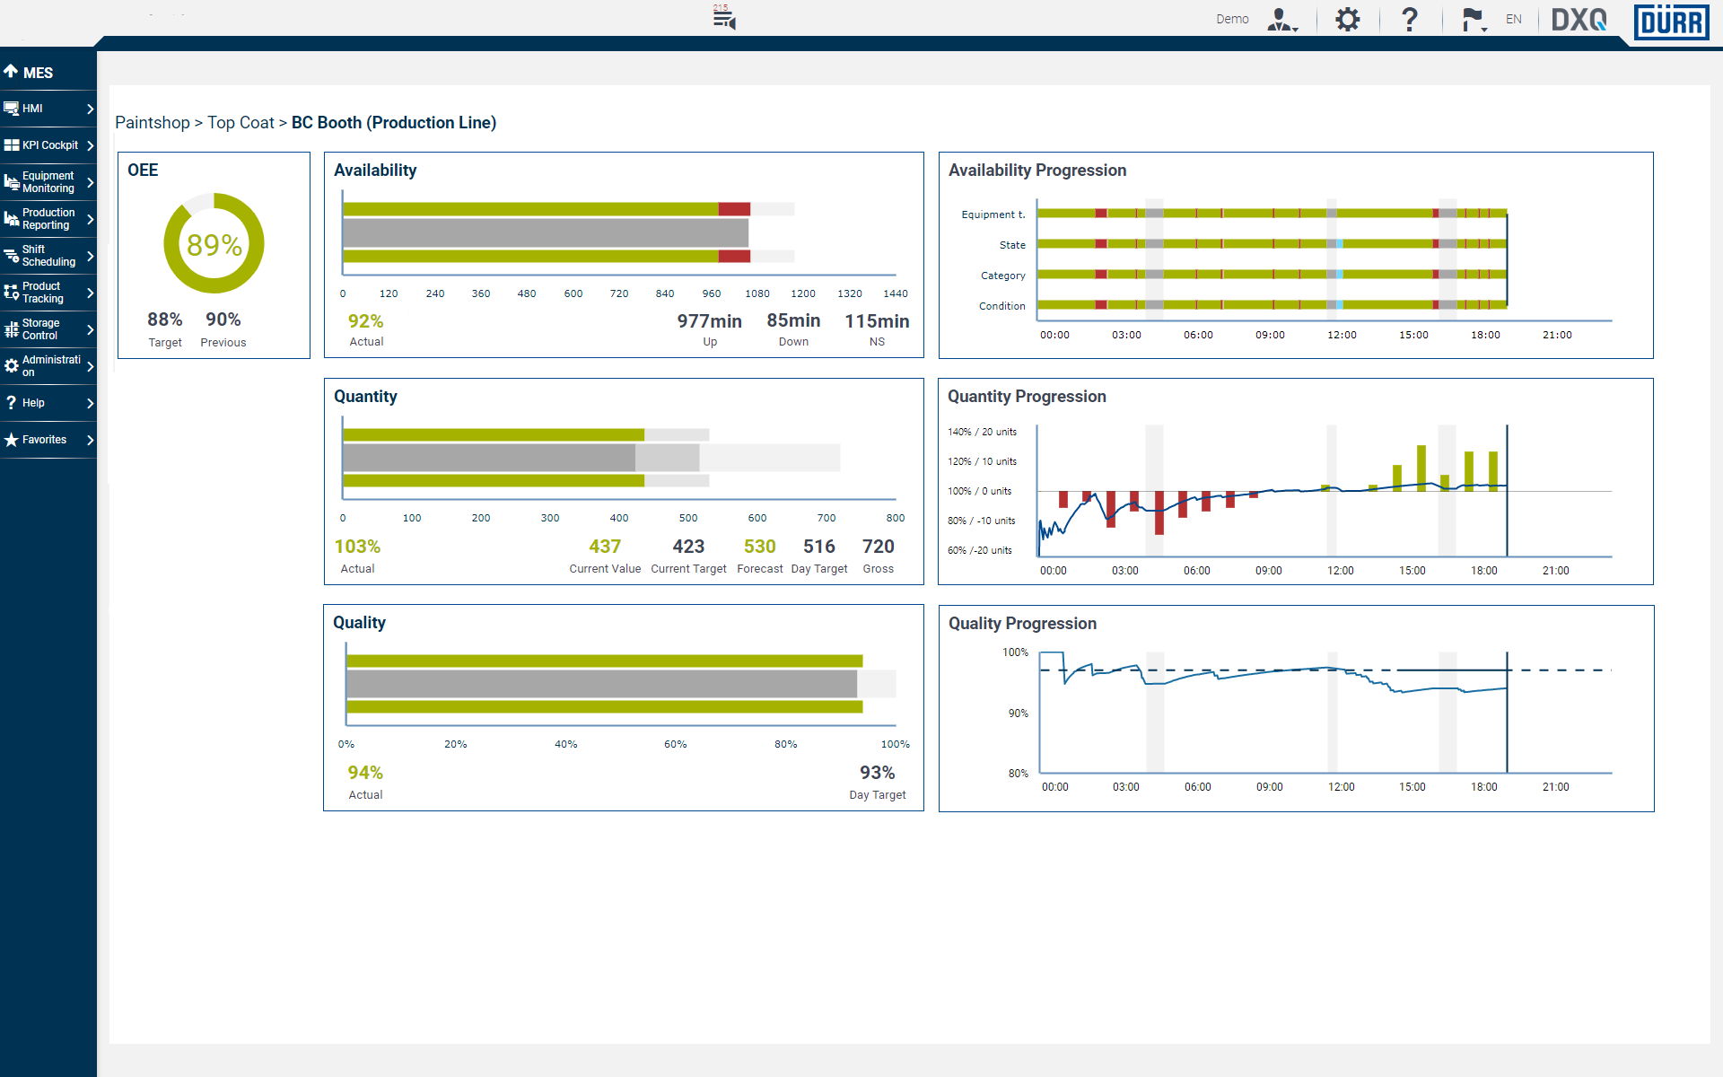This screenshot has height=1077, width=1723.
Task: Click the 89% OEE donut gauge
Action: click(214, 243)
